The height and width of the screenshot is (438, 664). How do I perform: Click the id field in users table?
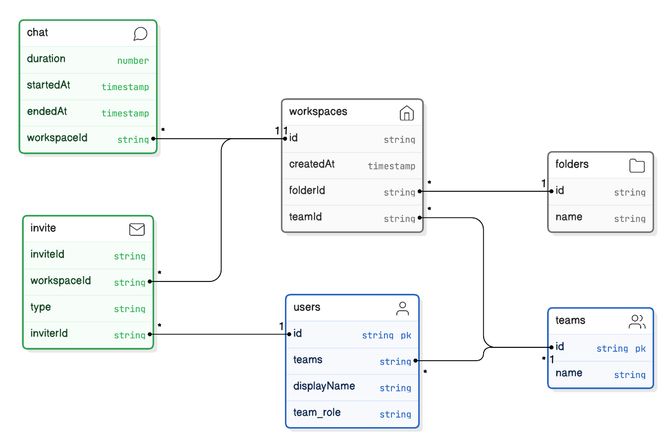click(352, 334)
